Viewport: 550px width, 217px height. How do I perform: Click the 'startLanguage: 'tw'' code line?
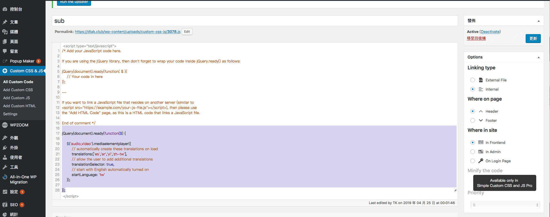pyautogui.click(x=88, y=175)
